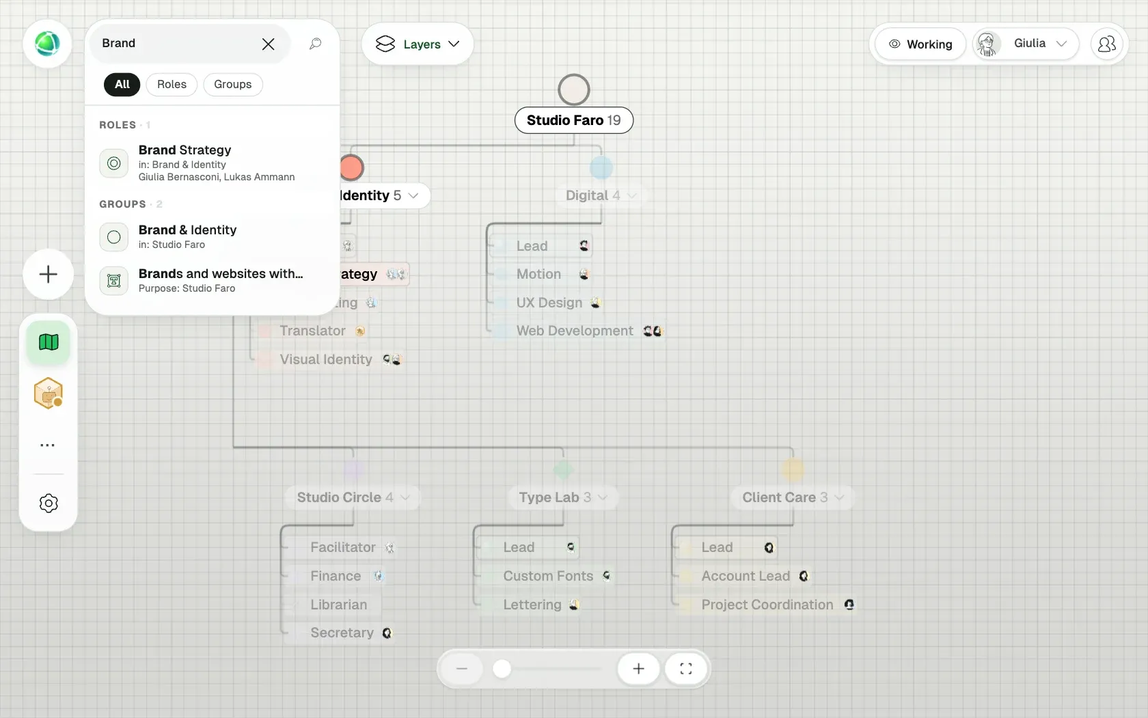Click the add plus button in sidebar
Screen dimensions: 1148x718
click(x=49, y=275)
